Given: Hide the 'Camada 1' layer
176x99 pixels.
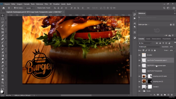Looking at the screenshot, I should point(139,87).
